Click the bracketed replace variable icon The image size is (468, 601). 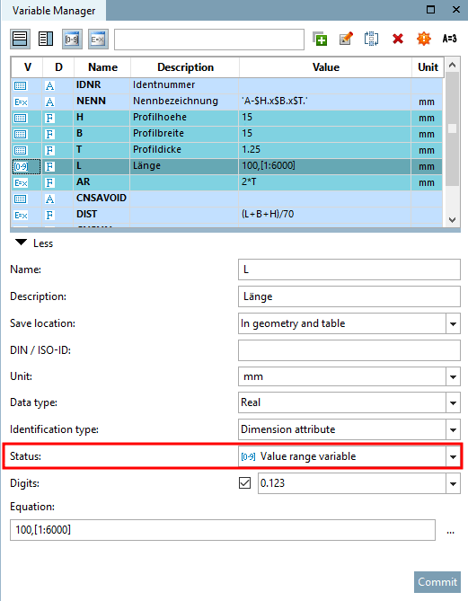(x=371, y=39)
